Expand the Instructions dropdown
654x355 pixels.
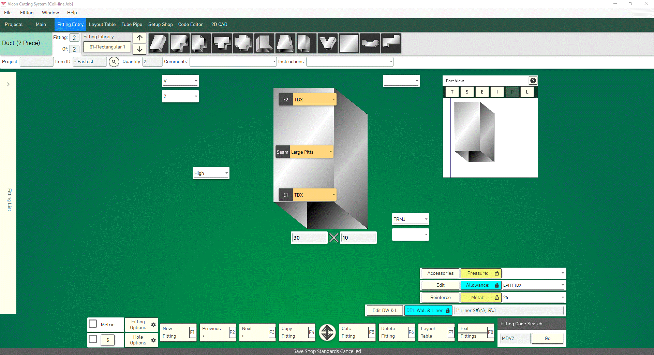[x=391, y=62]
